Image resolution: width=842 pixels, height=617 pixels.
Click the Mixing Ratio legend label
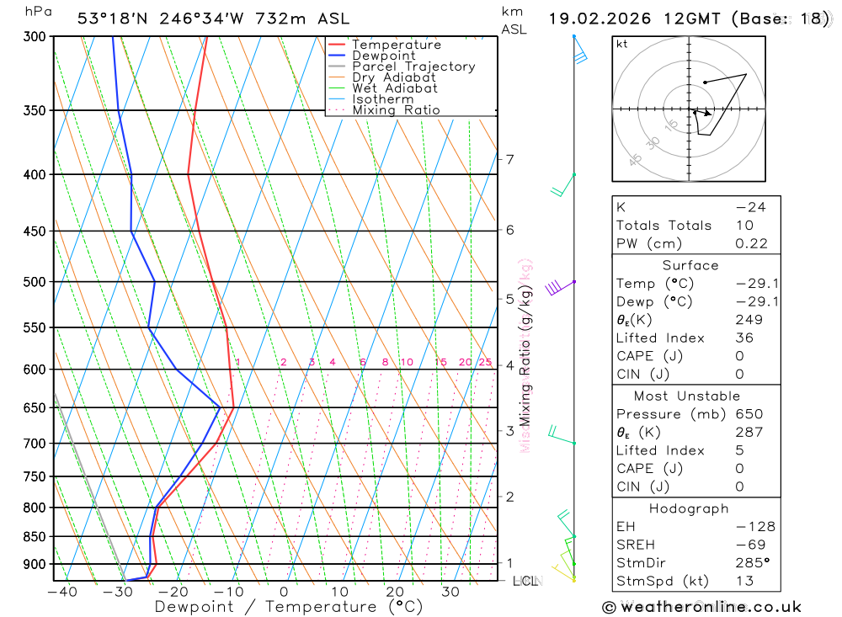point(396,110)
